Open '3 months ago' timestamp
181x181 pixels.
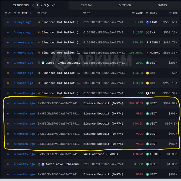[24, 93]
